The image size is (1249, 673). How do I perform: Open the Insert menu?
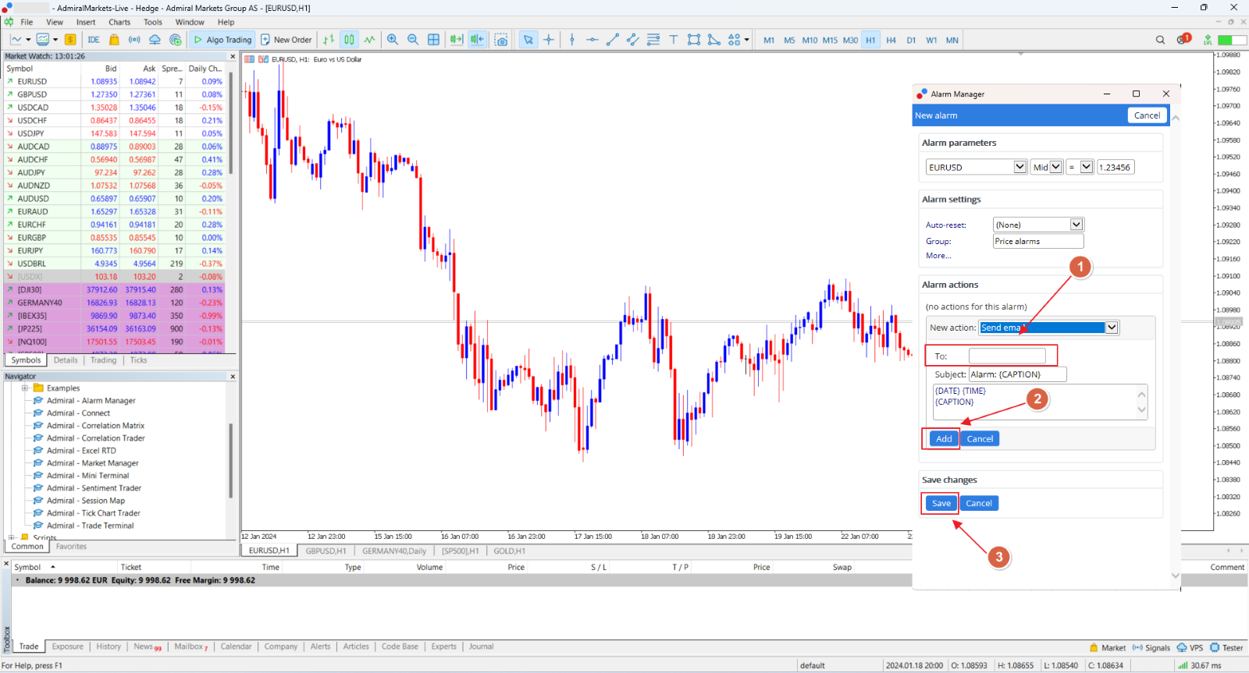click(86, 22)
